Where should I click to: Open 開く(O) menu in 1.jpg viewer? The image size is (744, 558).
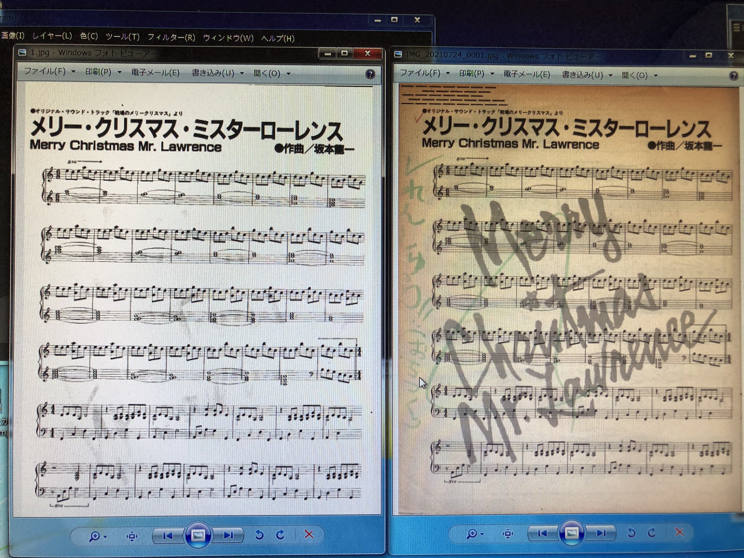(x=271, y=73)
